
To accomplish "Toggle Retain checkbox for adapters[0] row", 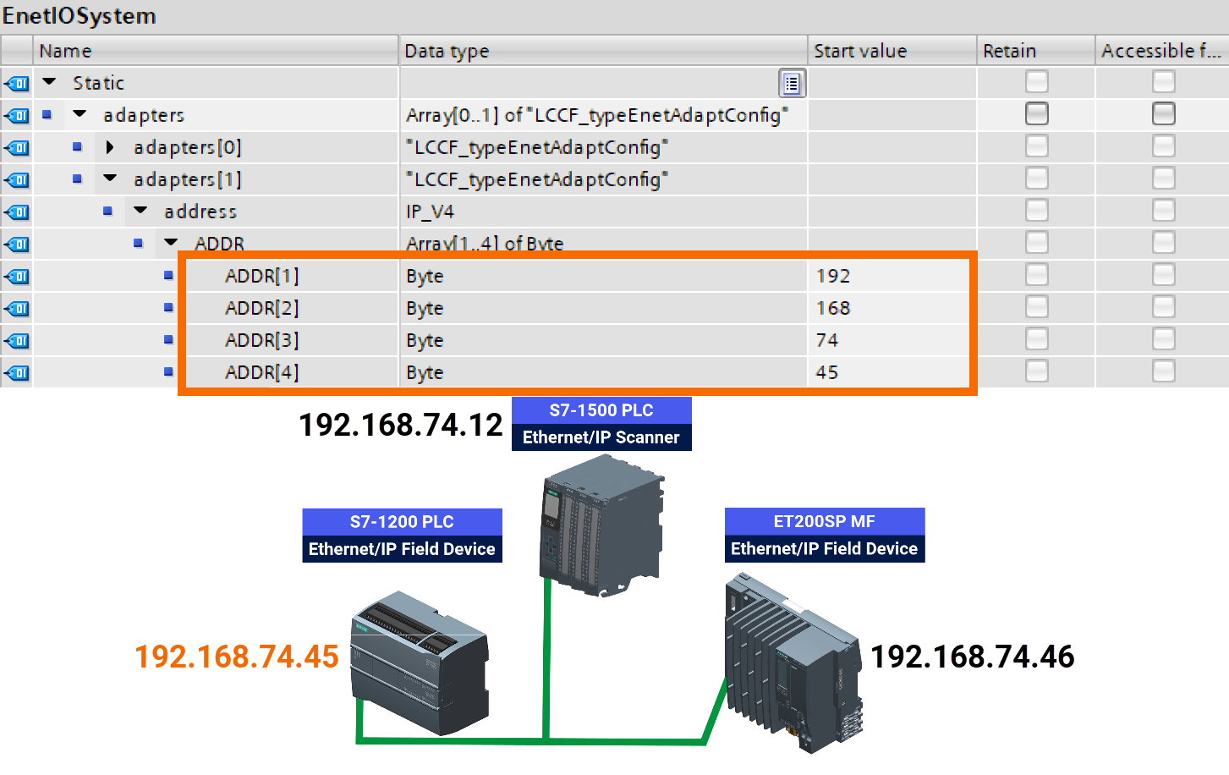I will click(x=1036, y=146).
